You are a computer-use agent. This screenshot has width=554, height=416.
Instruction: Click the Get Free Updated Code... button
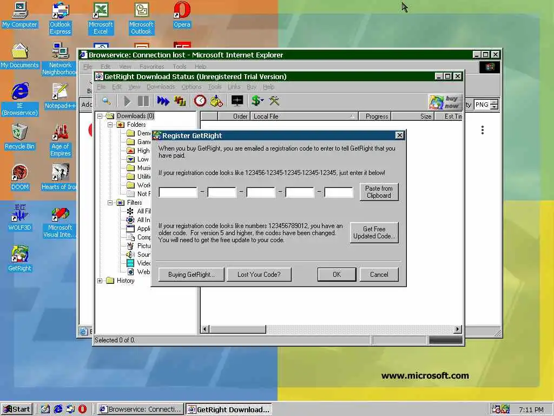click(374, 232)
